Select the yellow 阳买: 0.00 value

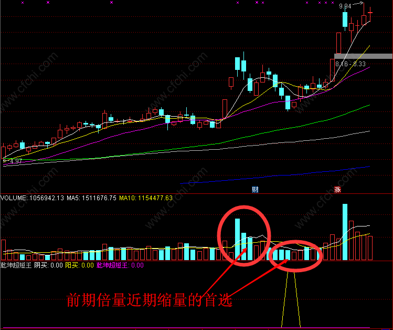click(x=79, y=265)
